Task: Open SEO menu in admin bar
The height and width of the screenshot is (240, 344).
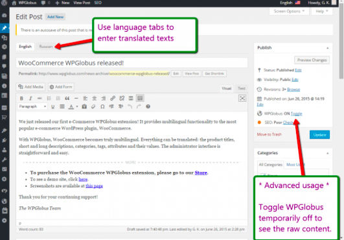Action: coord(98,3)
